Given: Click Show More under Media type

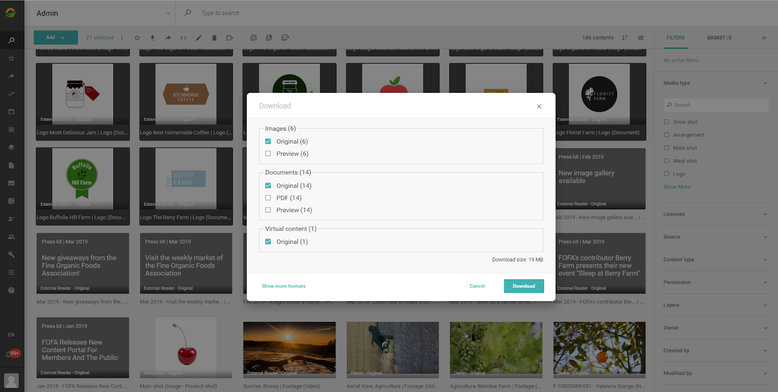Looking at the screenshot, I should (x=676, y=187).
